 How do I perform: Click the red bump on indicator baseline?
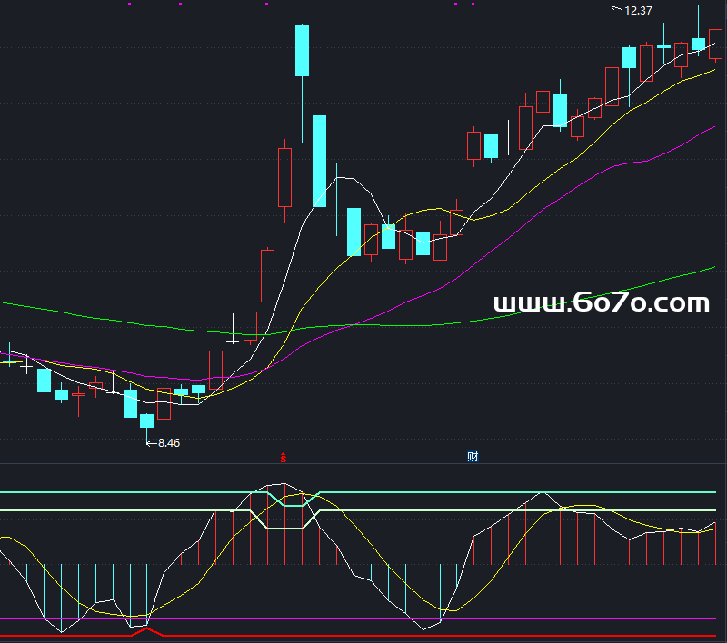click(147, 631)
